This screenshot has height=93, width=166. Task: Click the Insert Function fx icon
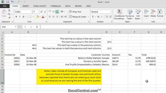37,27
